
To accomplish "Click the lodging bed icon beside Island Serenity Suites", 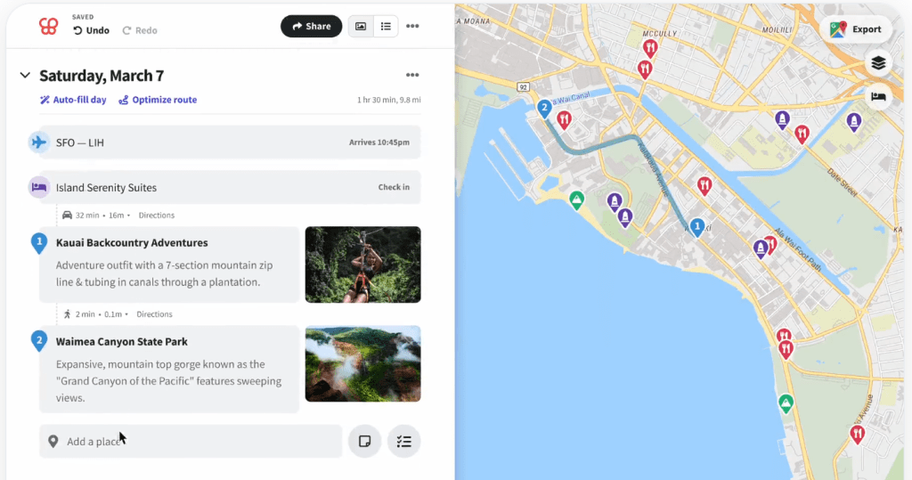I will click(x=38, y=187).
